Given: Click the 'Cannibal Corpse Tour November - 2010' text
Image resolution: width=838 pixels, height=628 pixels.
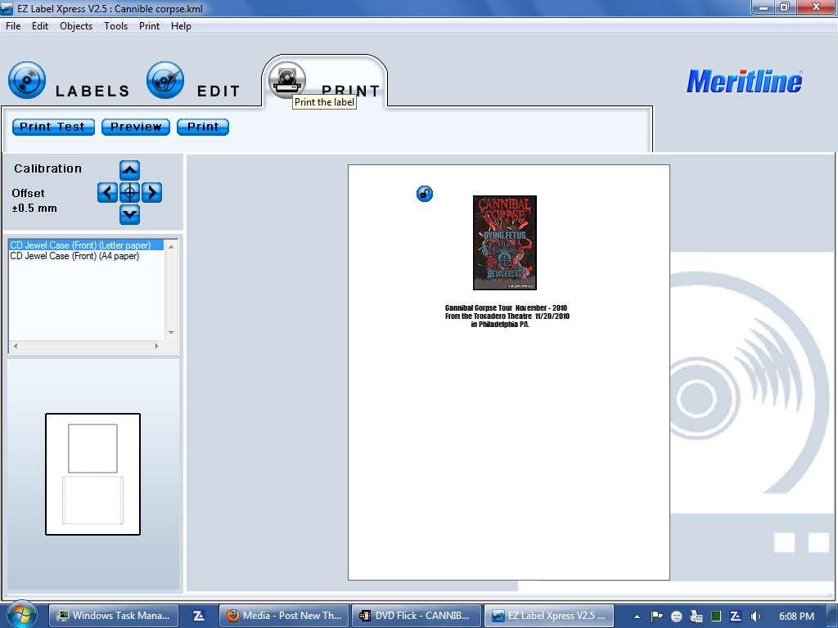Looking at the screenshot, I should click(x=506, y=308).
